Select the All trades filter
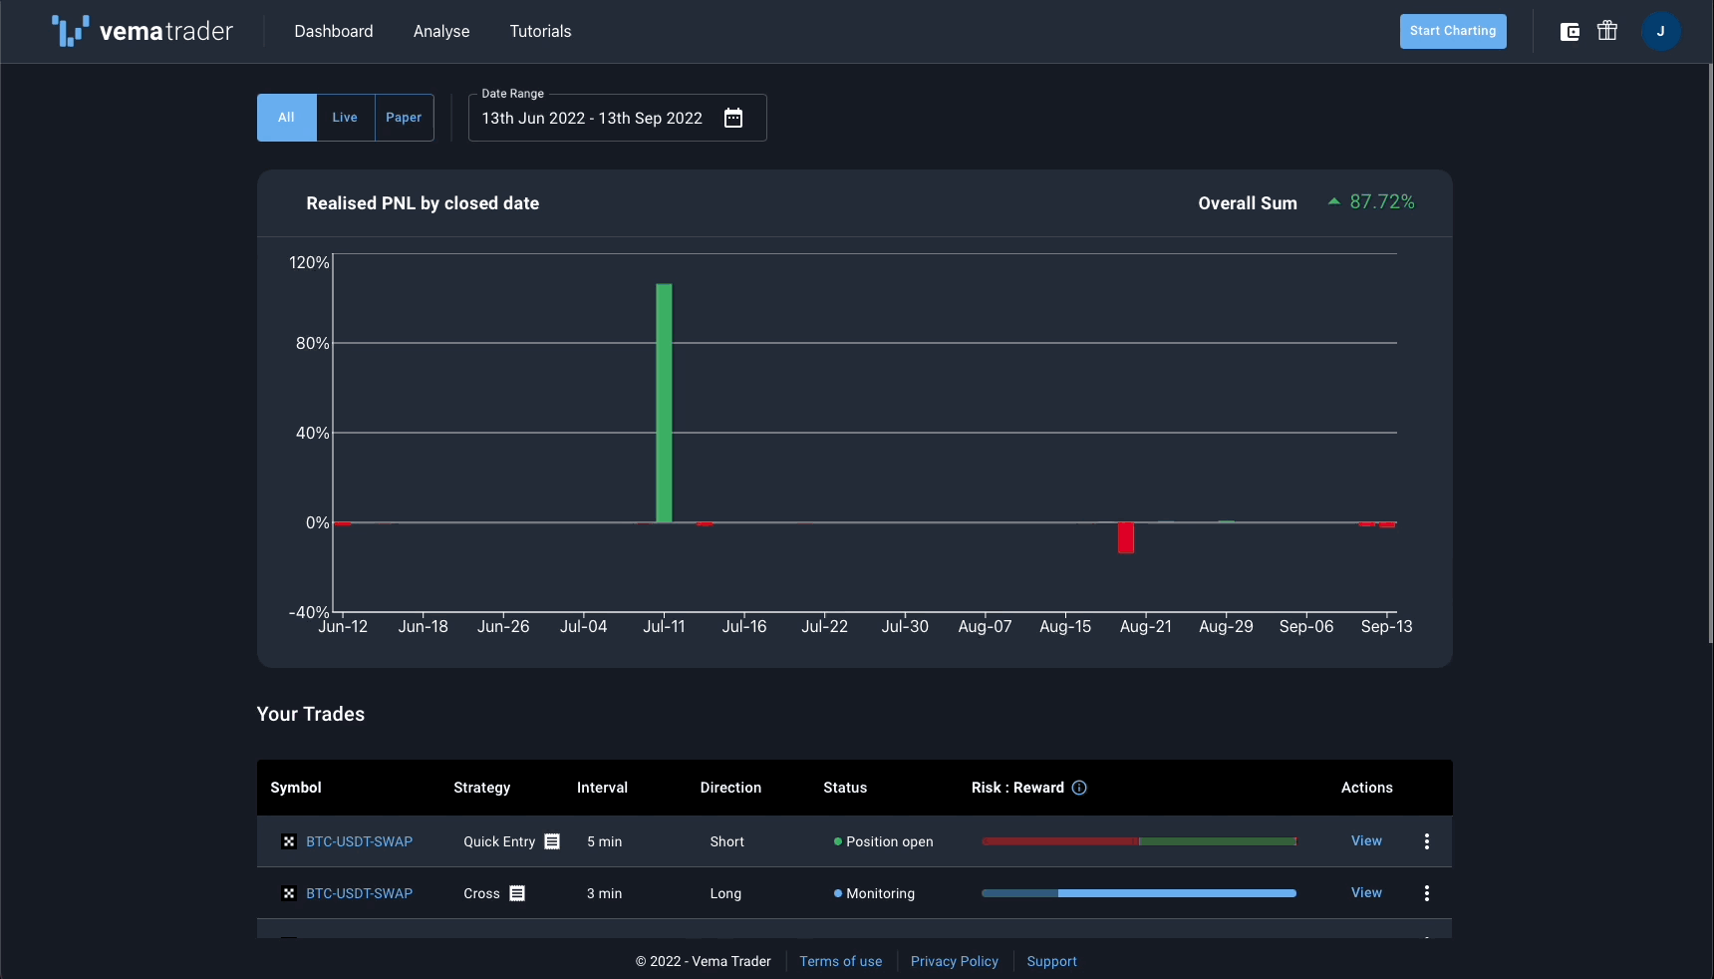Viewport: 1714px width, 979px height. (287, 118)
